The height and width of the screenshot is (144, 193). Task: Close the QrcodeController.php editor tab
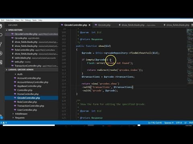tap(89, 25)
